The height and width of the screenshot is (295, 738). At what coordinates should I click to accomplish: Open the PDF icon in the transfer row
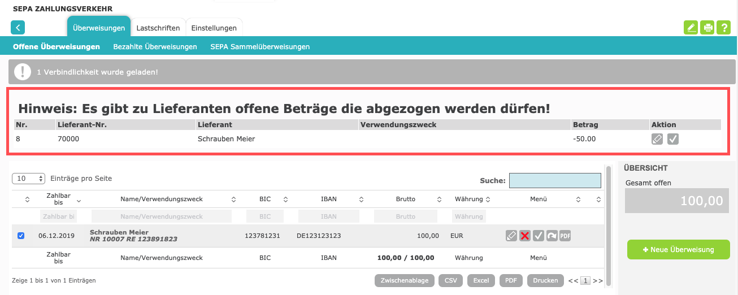[x=565, y=236]
